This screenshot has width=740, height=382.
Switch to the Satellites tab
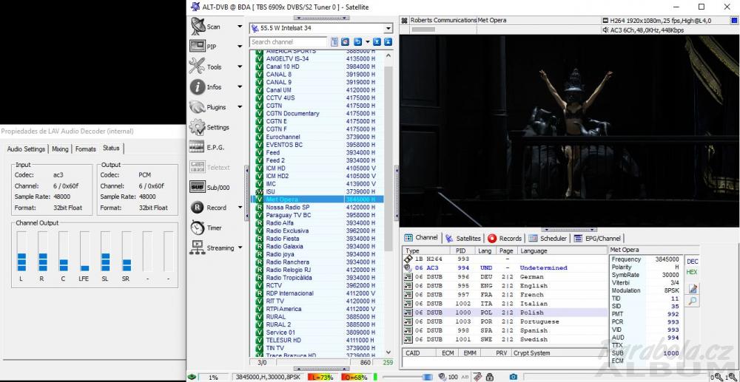coord(463,239)
